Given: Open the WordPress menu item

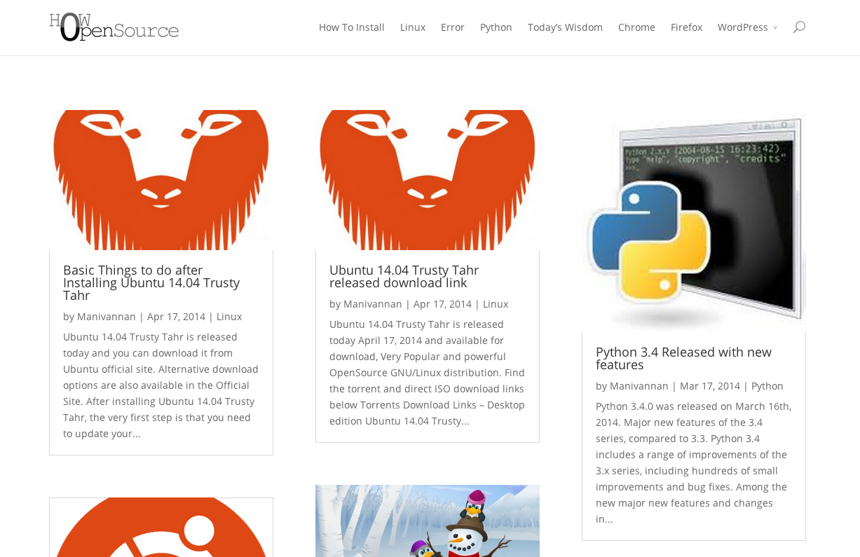Looking at the screenshot, I should pos(743,27).
